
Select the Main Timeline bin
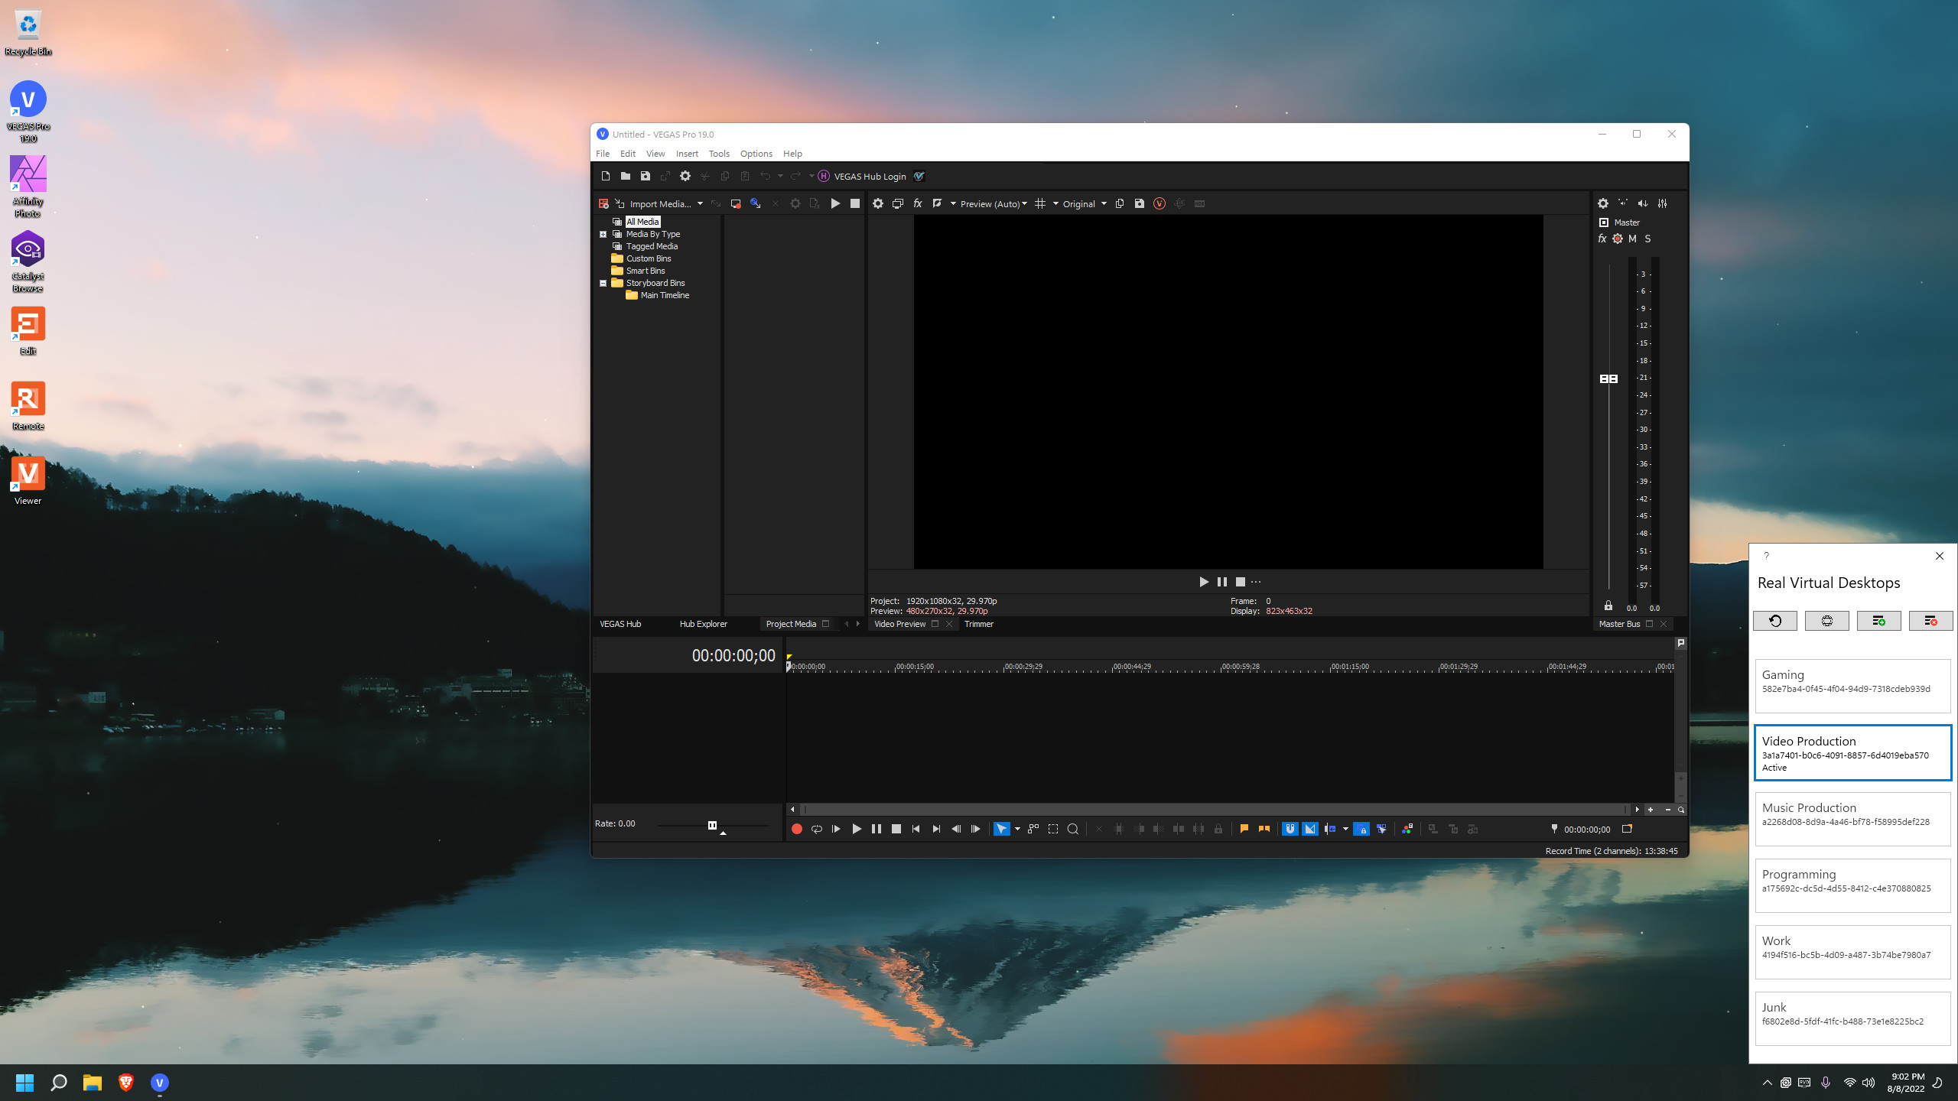pyautogui.click(x=664, y=295)
